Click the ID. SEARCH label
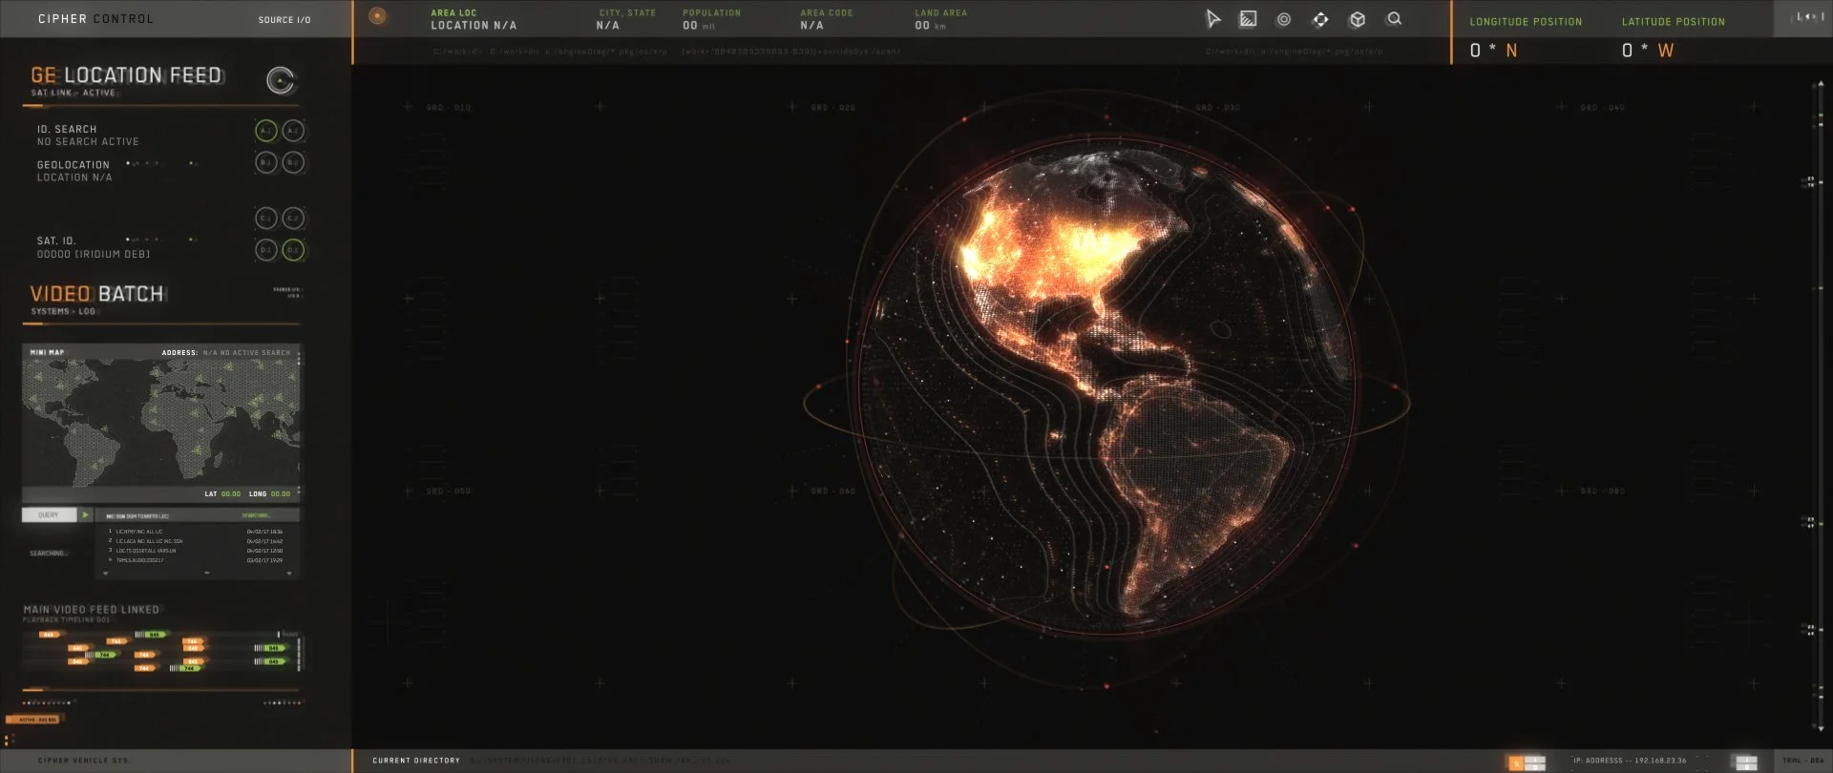The image size is (1833, 773). (x=67, y=129)
